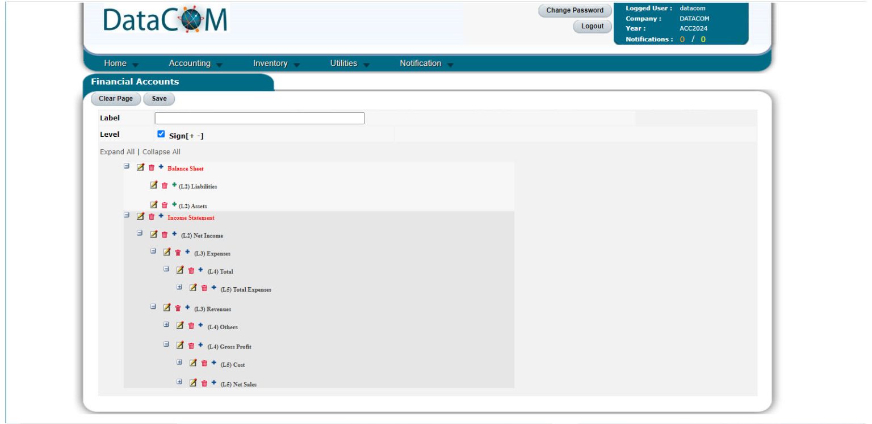Add a new node under (L4) Gross Profit
Image resolution: width=872 pixels, height=424 pixels.
coord(201,346)
